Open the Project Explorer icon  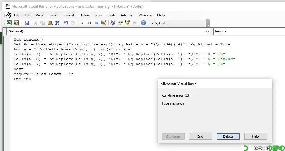click(113, 23)
